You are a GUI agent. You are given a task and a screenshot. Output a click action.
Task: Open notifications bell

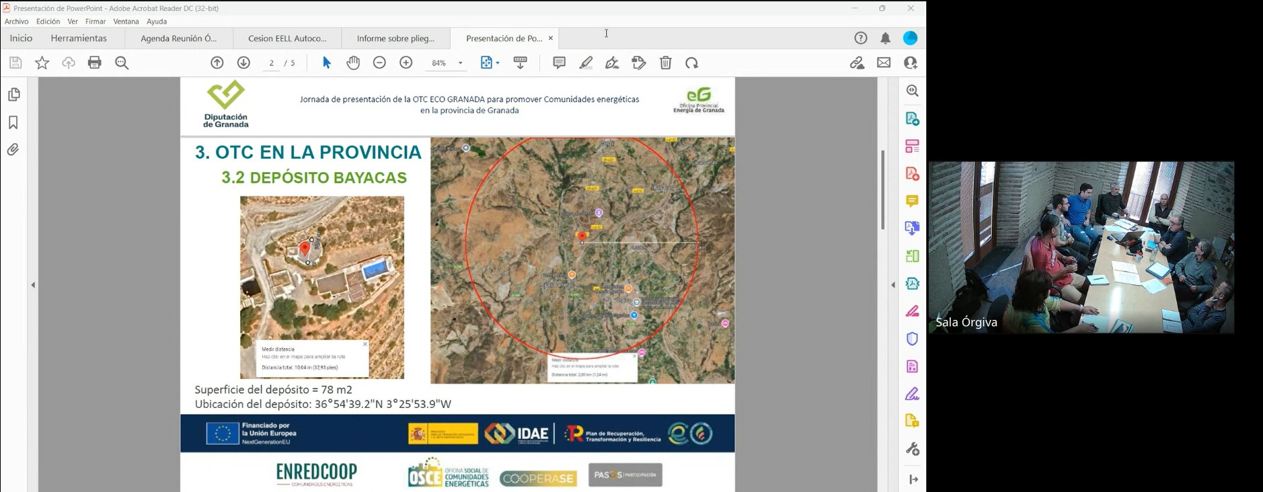pyautogui.click(x=886, y=38)
